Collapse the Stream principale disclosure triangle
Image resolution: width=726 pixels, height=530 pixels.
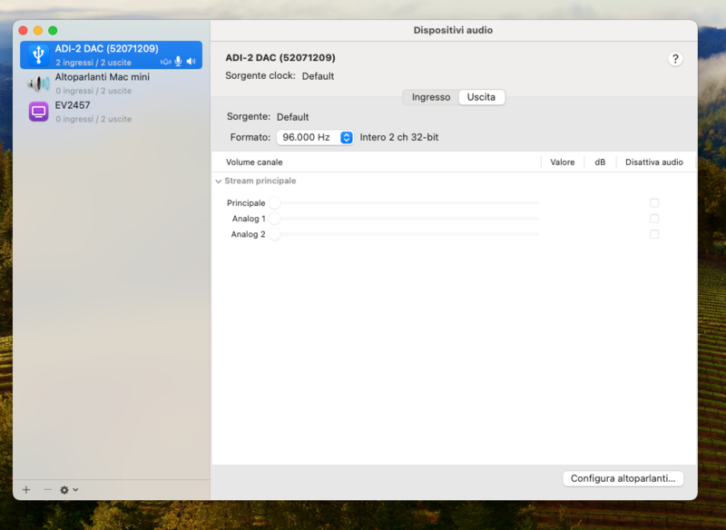[x=218, y=181]
